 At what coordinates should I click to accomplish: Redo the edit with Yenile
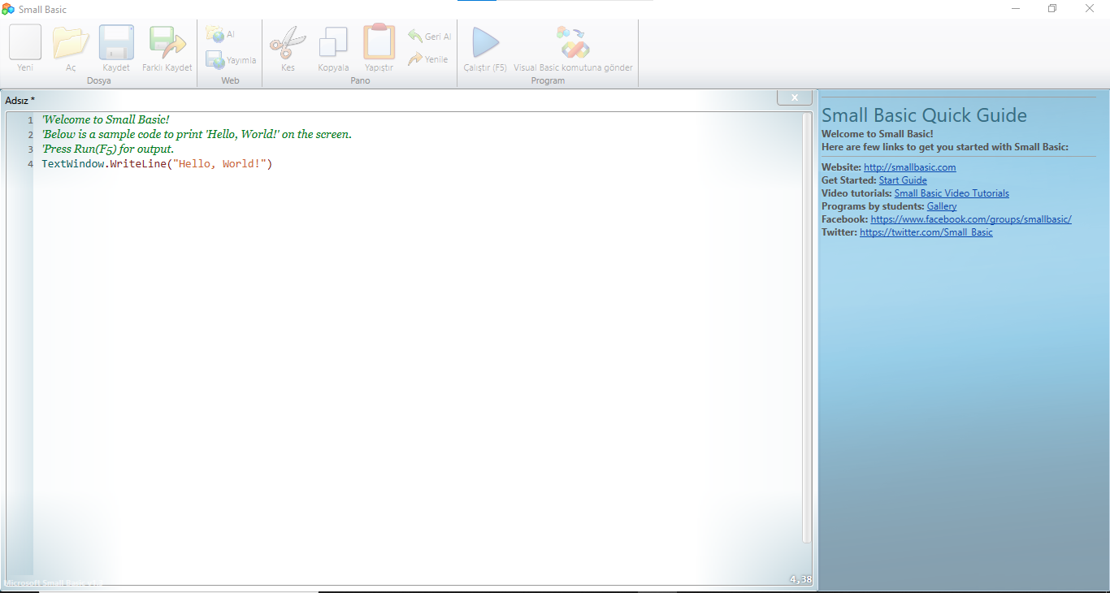click(x=427, y=59)
